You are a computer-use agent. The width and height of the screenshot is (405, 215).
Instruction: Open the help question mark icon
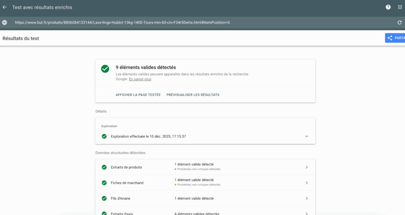(388, 8)
